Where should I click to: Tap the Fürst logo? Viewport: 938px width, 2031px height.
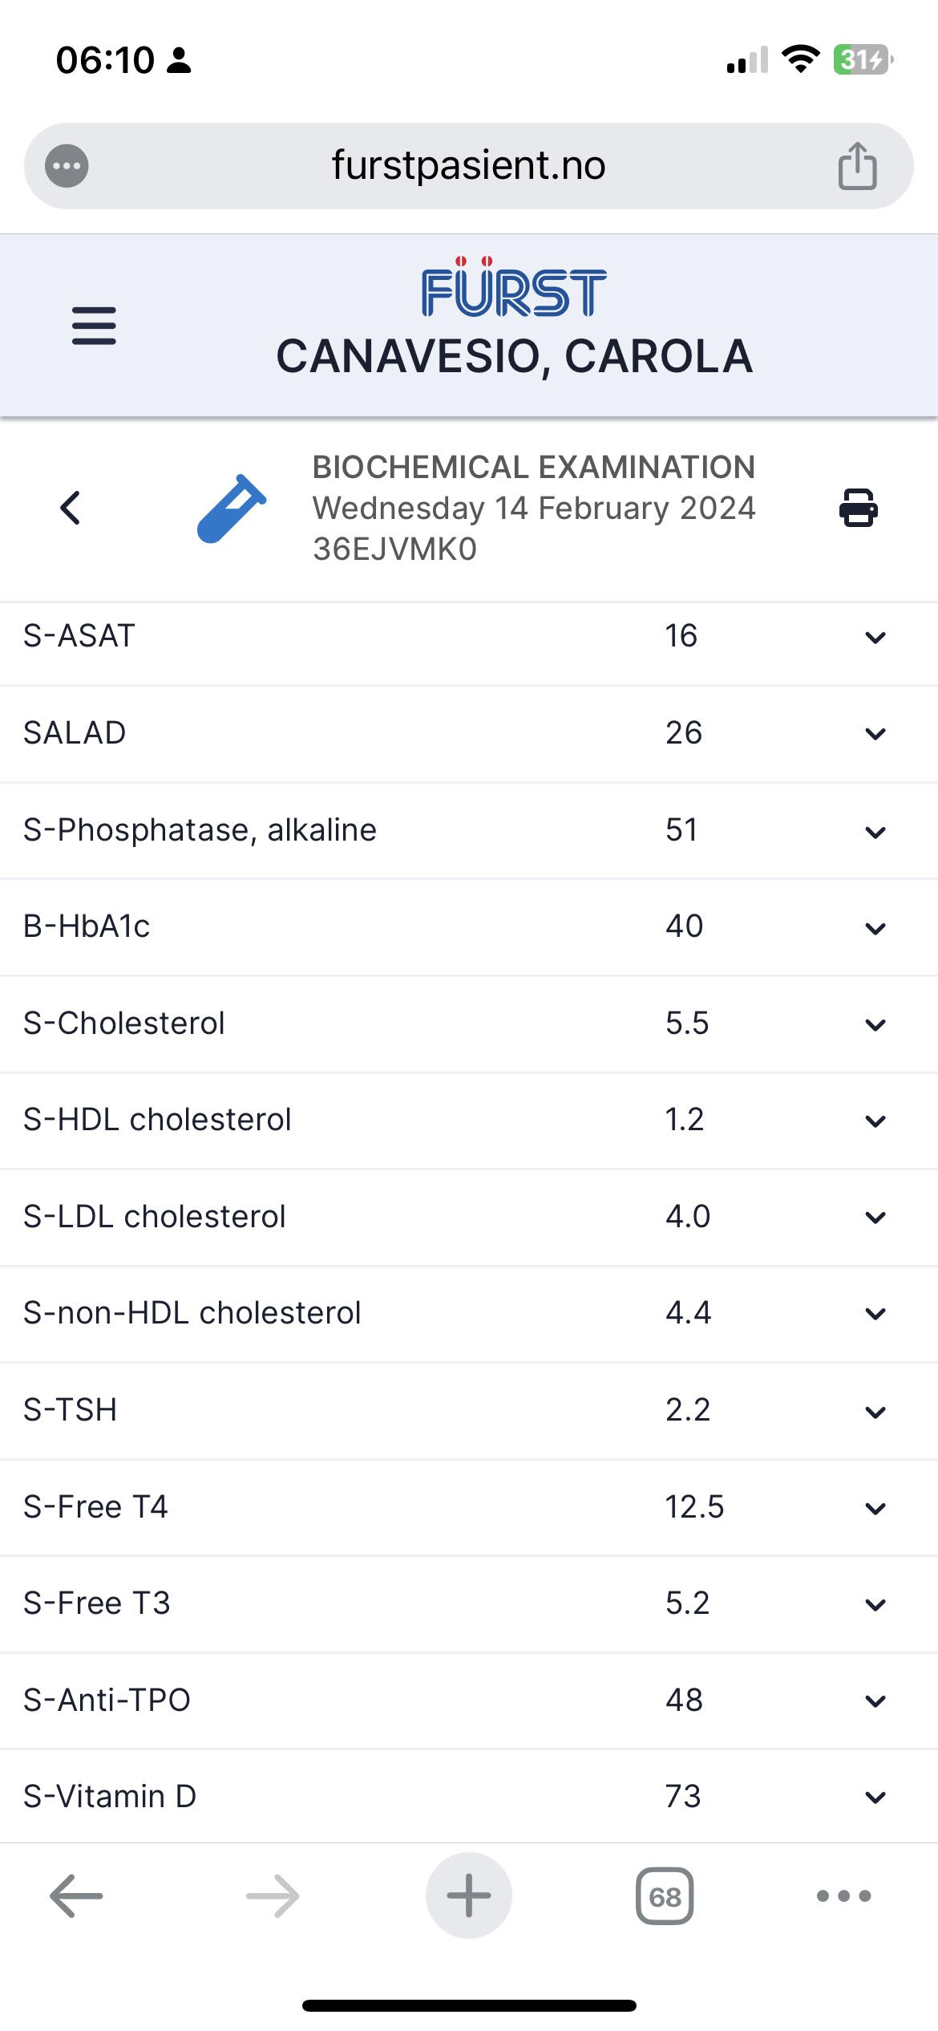[513, 288]
